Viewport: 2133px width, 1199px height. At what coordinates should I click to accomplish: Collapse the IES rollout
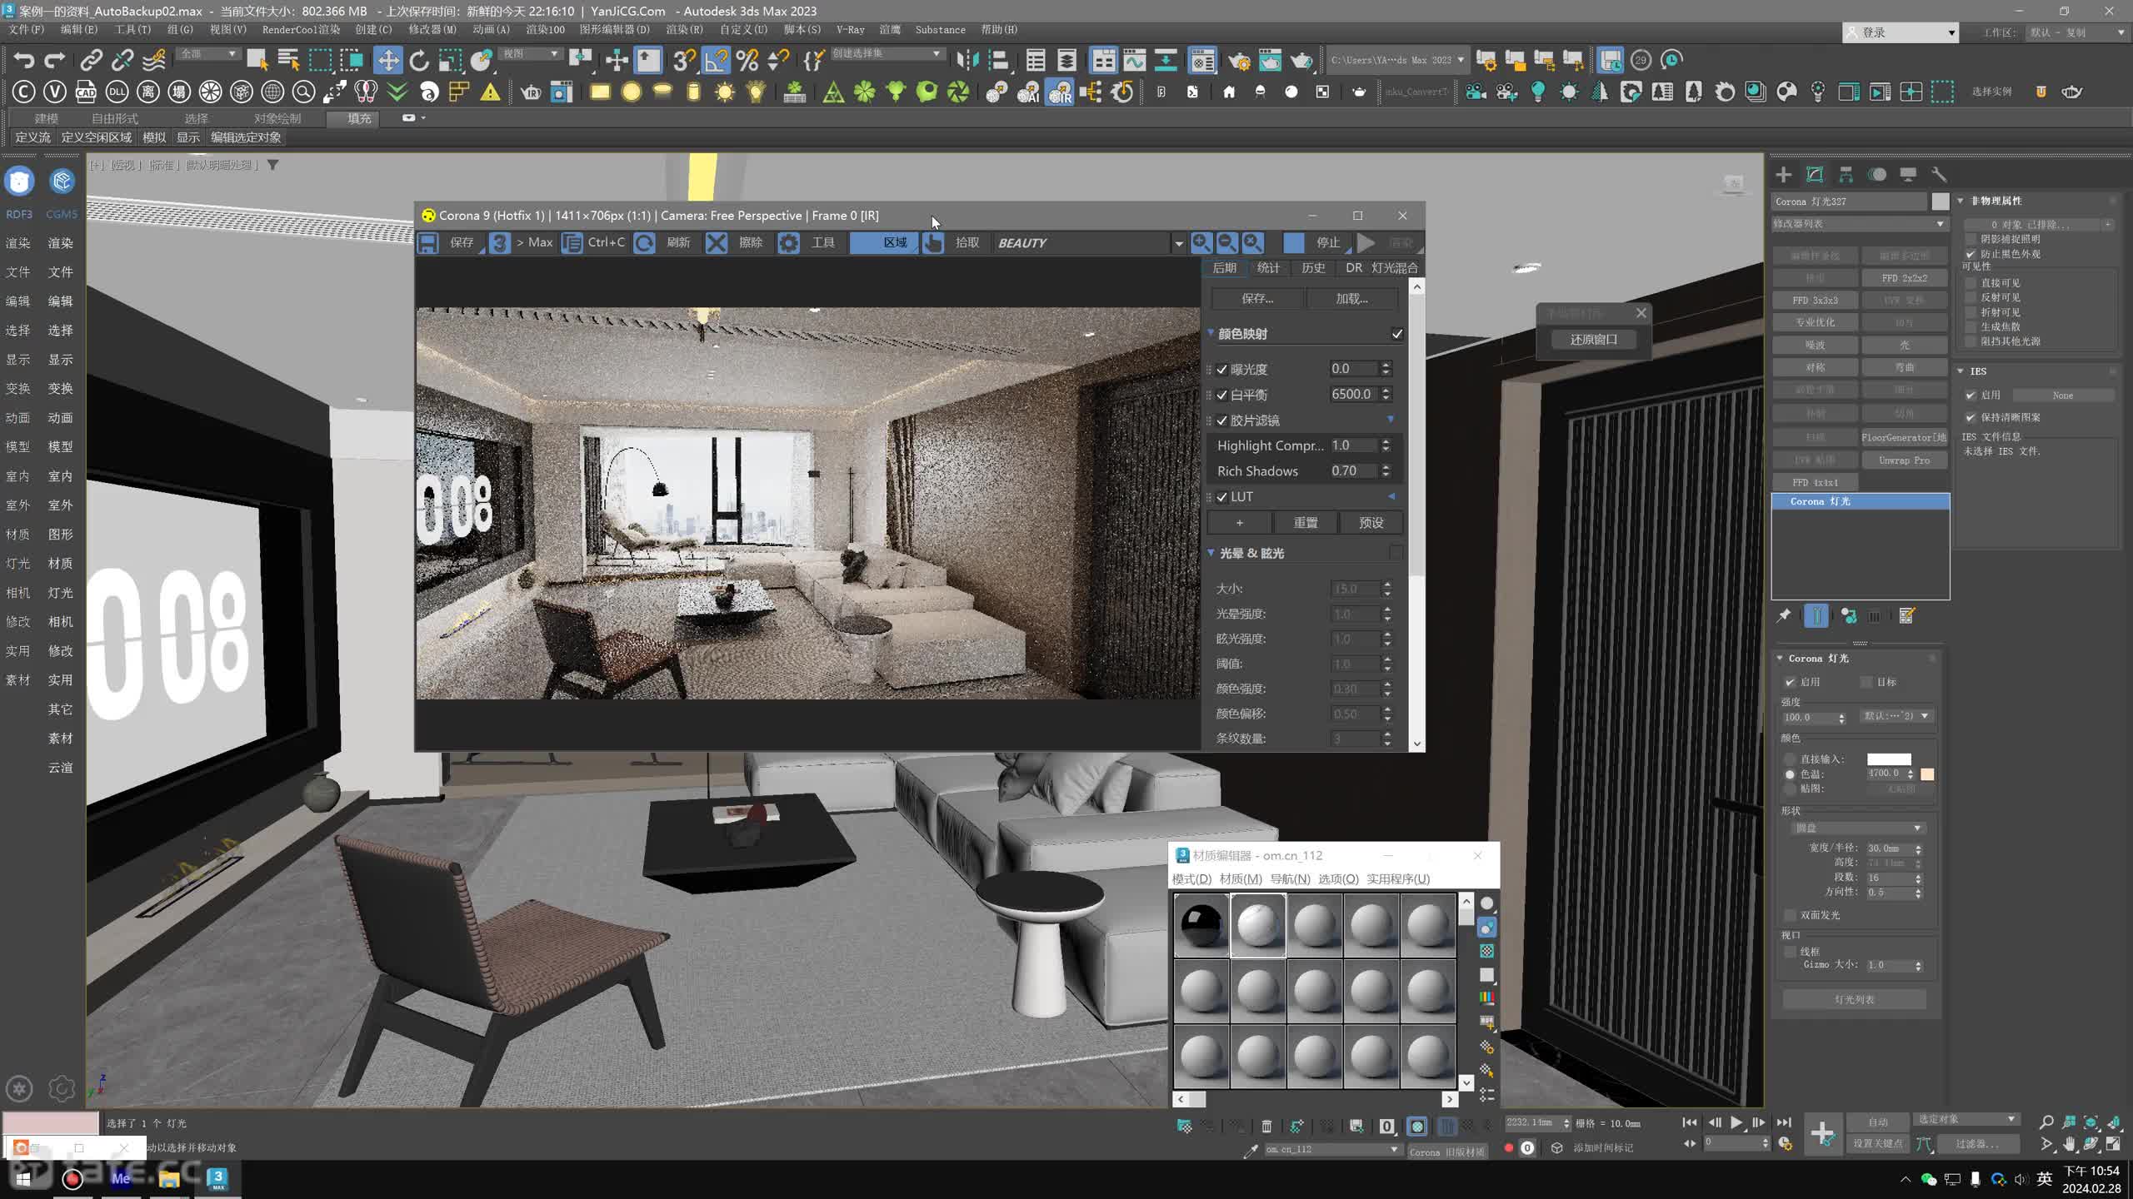tap(1961, 371)
